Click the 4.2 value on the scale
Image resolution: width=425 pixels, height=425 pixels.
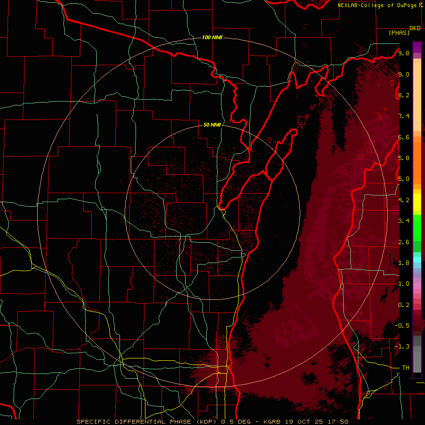click(404, 200)
